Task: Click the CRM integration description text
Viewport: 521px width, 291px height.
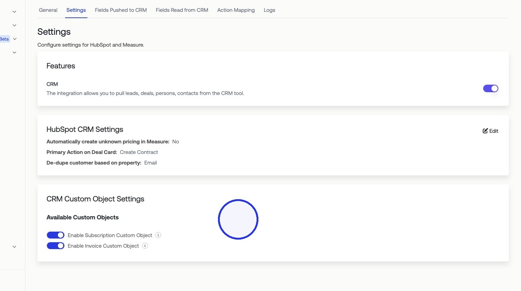Action: [x=145, y=93]
